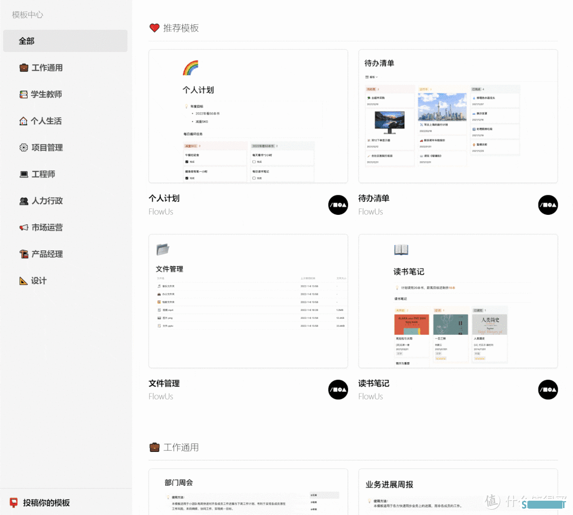This screenshot has height=515, width=573.
Task: Click the 模板中心 header text
Action: click(x=28, y=15)
